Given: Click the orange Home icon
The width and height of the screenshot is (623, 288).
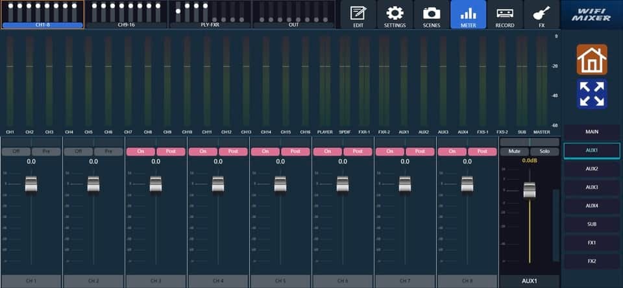Looking at the screenshot, I should pyautogui.click(x=591, y=60).
